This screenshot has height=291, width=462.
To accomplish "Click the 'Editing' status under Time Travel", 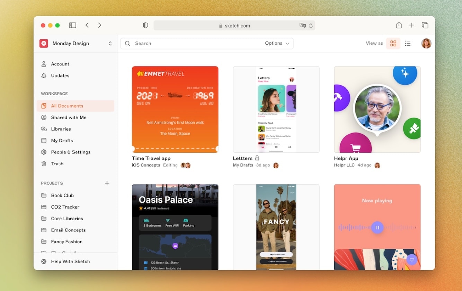I will click(170, 165).
